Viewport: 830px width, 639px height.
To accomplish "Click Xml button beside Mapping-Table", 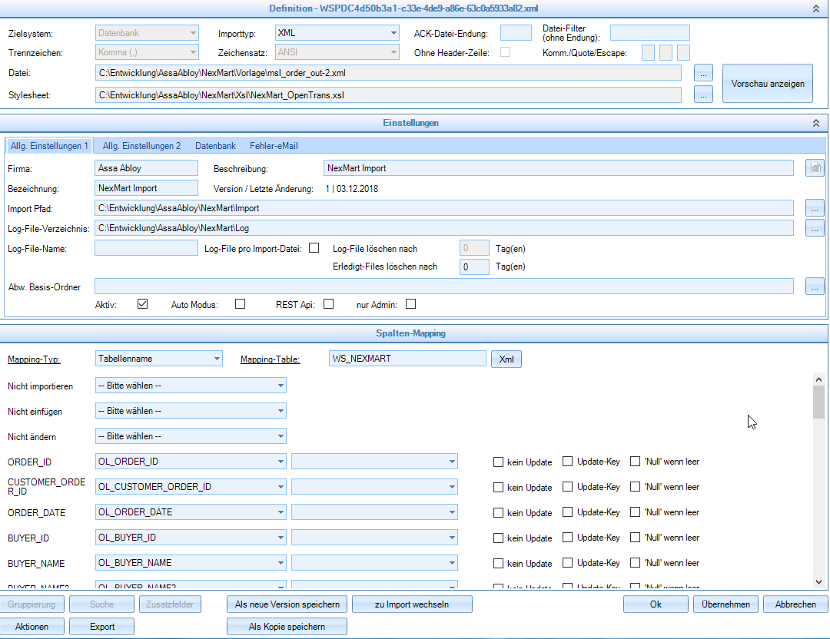I will [506, 359].
